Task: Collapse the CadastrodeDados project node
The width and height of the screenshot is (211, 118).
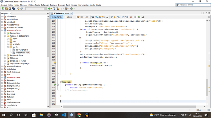Action: [2, 30]
